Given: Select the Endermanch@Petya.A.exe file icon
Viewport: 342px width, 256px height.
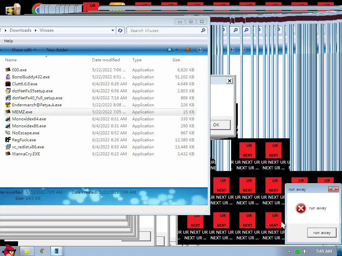Looking at the screenshot, I should tap(8, 105).
